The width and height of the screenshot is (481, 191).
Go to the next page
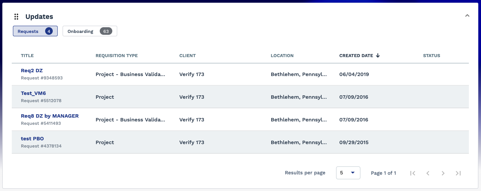click(x=443, y=173)
